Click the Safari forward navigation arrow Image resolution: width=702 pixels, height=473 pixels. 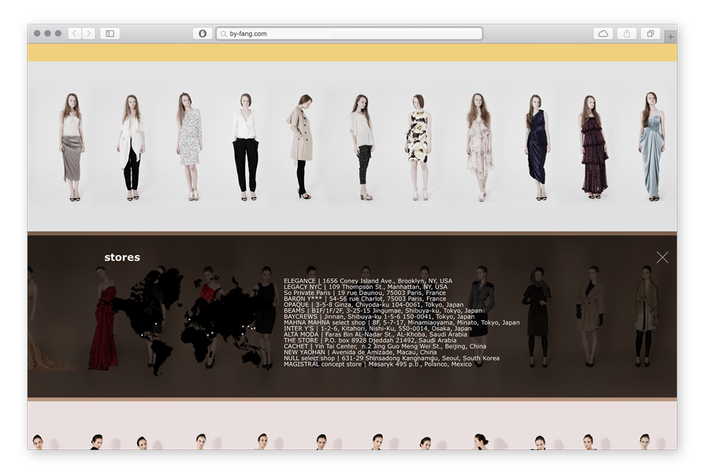point(88,34)
